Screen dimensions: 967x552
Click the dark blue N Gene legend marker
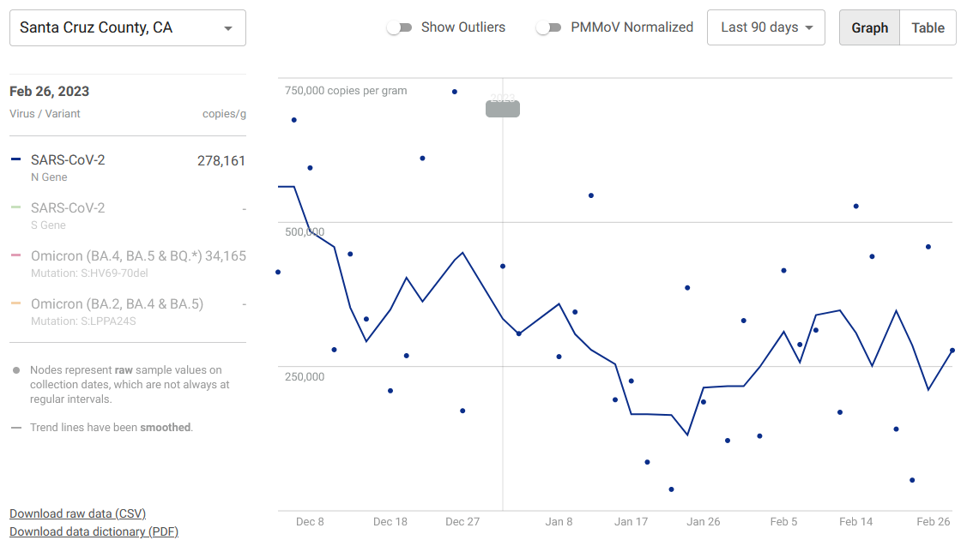(16, 160)
